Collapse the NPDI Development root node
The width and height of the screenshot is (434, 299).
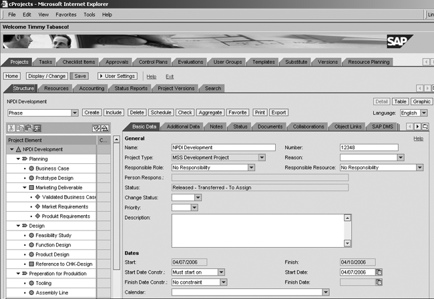point(11,149)
